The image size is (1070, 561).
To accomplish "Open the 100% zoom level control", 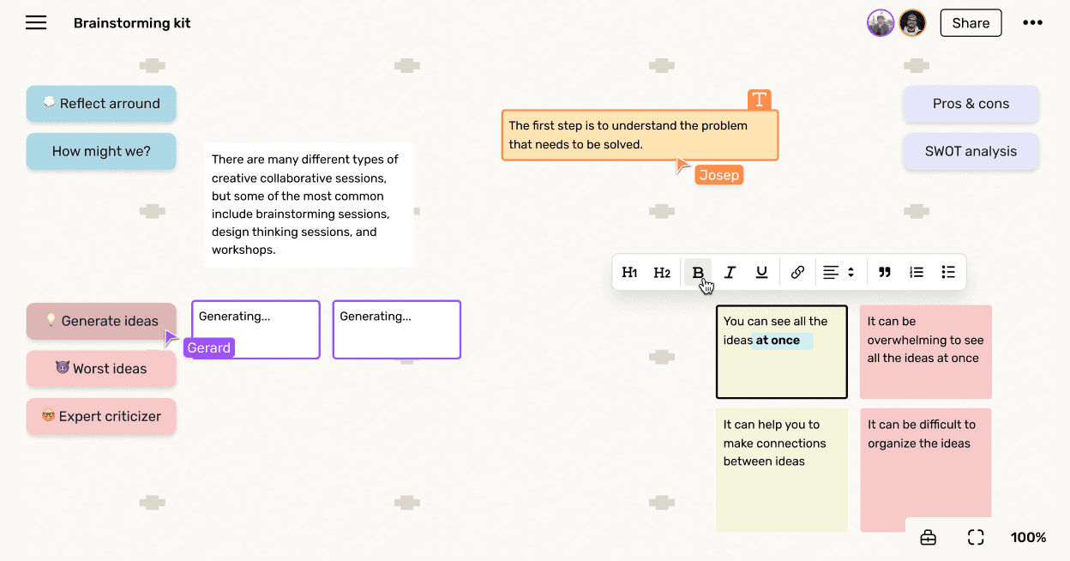I will (x=1028, y=538).
